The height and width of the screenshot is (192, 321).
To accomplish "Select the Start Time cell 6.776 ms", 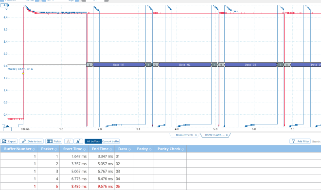I will (x=74, y=179).
